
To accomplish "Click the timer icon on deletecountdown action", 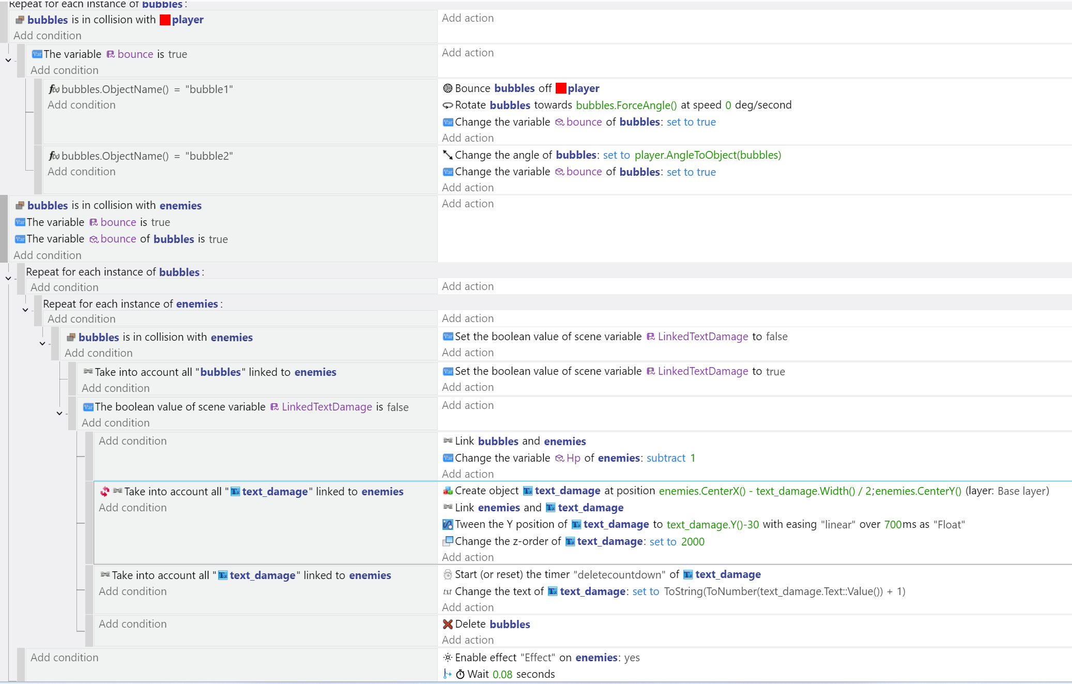I will coord(448,574).
